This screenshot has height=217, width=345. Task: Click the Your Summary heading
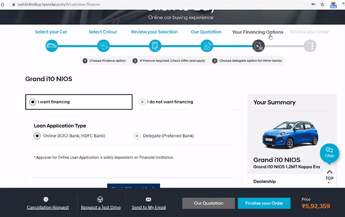point(275,102)
